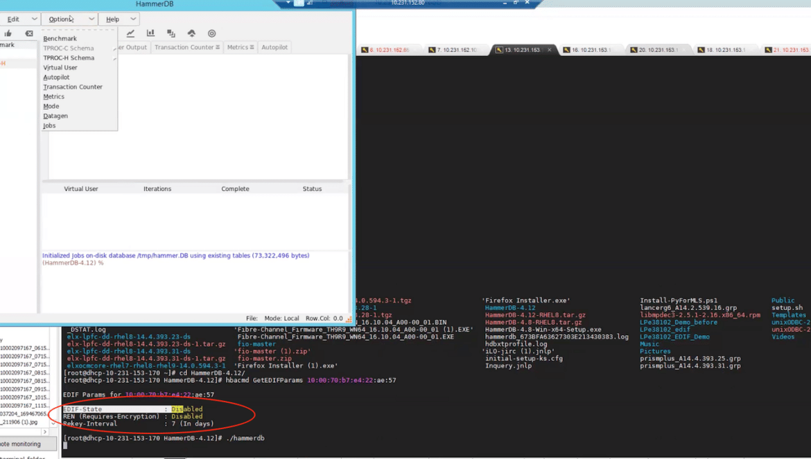
Task: Click the Rekey-Interval line in terminal output
Action: [x=139, y=424]
